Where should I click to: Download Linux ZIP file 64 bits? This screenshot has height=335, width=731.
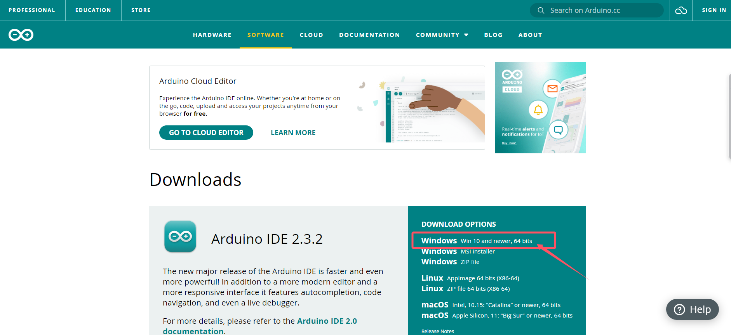click(465, 288)
